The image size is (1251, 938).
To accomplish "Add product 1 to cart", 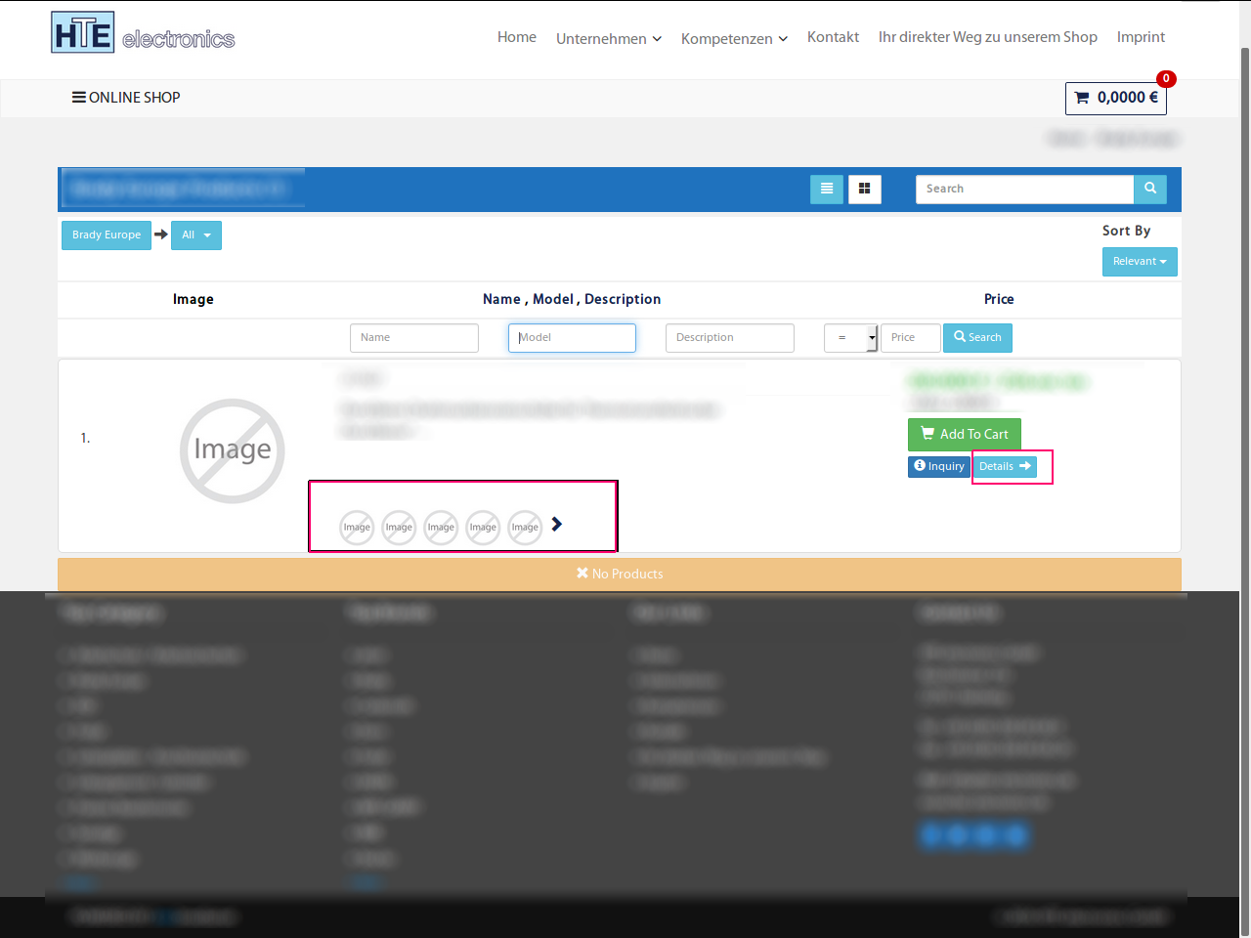I will [965, 435].
